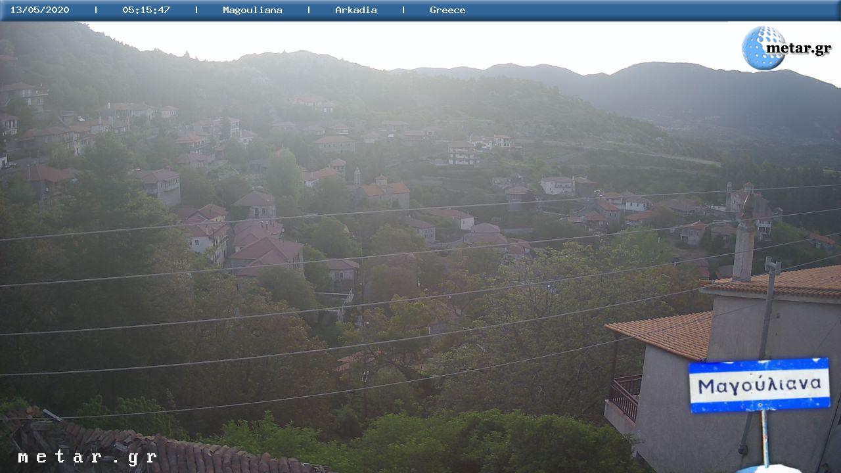This screenshot has width=841, height=473.
Task: Click the Arkadia region label
Action: tap(356, 10)
